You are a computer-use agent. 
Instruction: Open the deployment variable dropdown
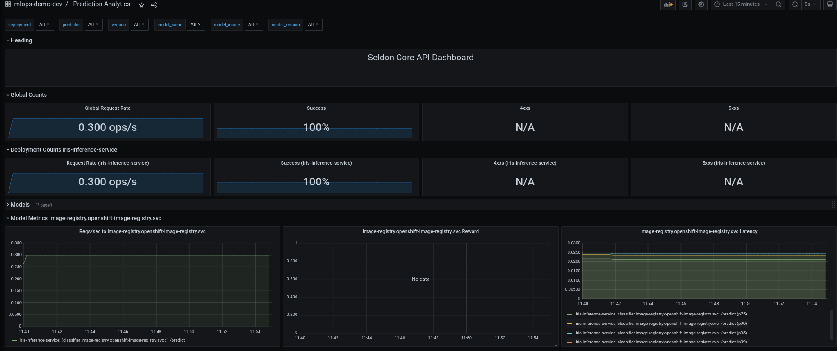(x=45, y=25)
